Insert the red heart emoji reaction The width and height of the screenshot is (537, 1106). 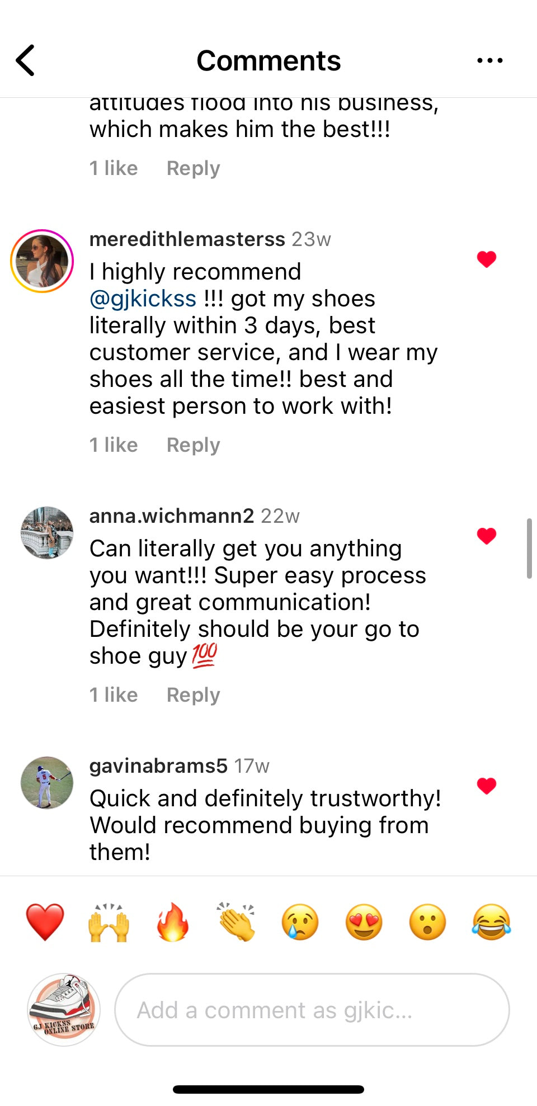(45, 922)
